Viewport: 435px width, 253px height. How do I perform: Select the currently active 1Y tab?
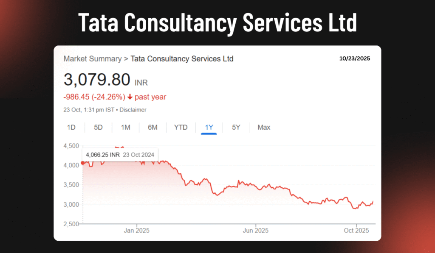tap(209, 127)
